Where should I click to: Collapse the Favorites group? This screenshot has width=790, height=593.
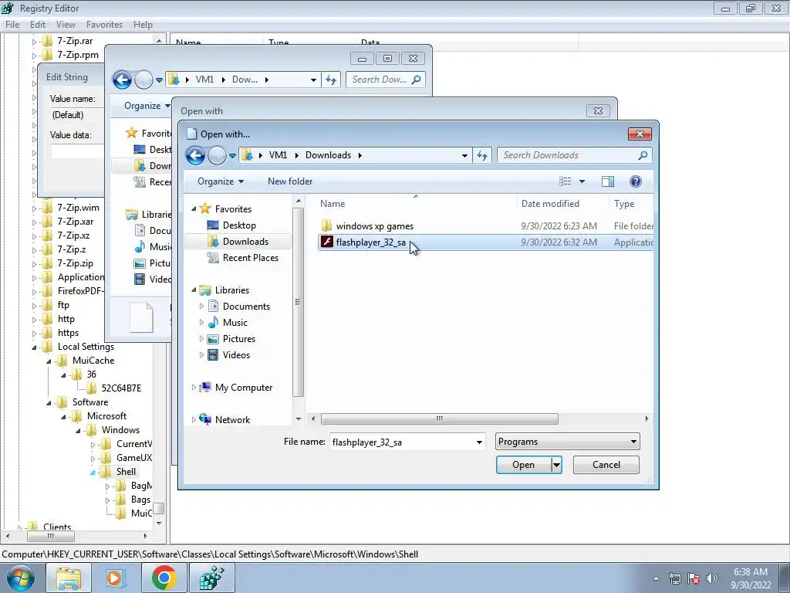click(194, 208)
